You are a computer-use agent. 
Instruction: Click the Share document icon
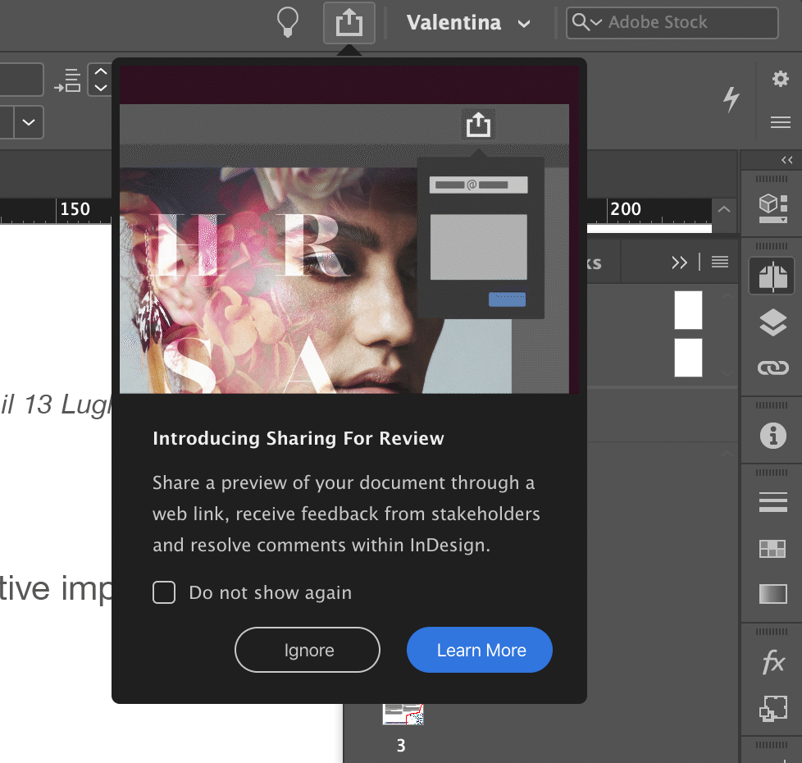pyautogui.click(x=349, y=23)
